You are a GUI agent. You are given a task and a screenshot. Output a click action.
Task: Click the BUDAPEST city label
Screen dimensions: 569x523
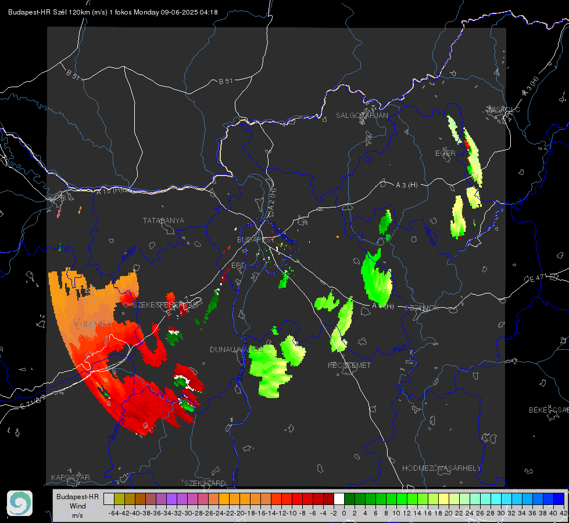pos(255,240)
